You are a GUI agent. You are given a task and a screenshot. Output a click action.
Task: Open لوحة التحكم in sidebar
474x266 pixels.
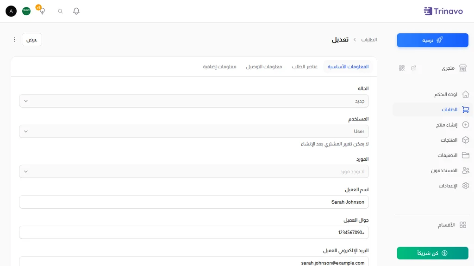coord(433,94)
